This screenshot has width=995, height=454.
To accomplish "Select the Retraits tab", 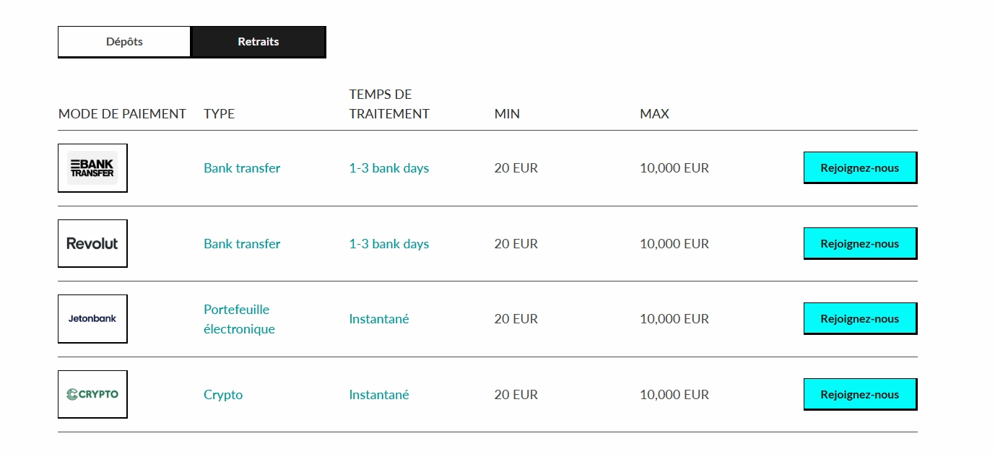I will 258,42.
